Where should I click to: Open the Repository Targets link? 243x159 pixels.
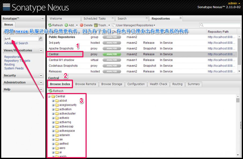(x=17, y=61)
